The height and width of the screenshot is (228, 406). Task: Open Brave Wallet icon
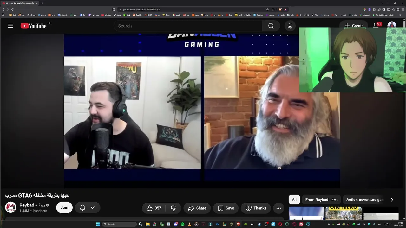(x=389, y=9)
